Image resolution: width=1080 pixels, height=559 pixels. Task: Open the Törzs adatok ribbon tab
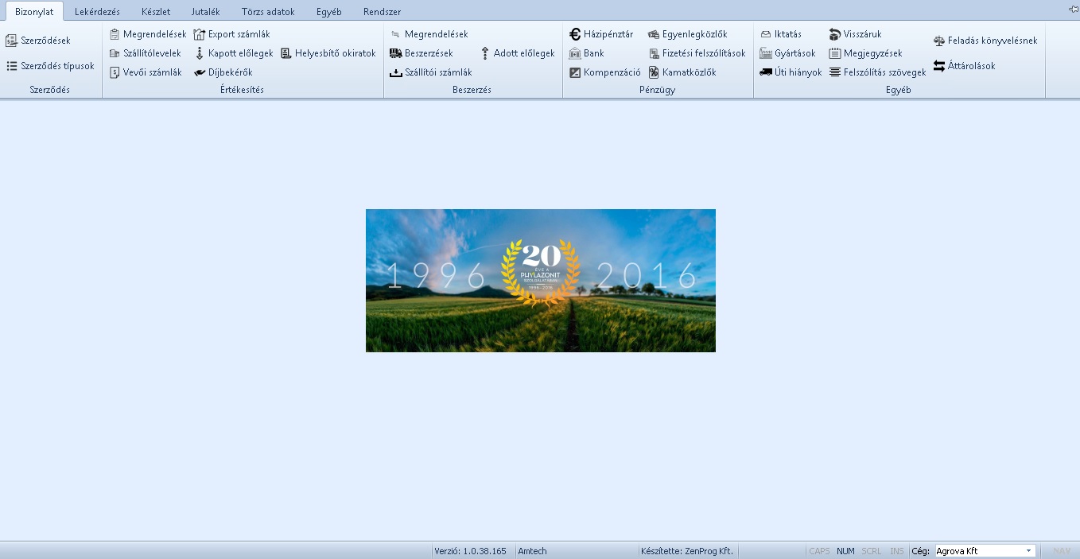coord(268,12)
